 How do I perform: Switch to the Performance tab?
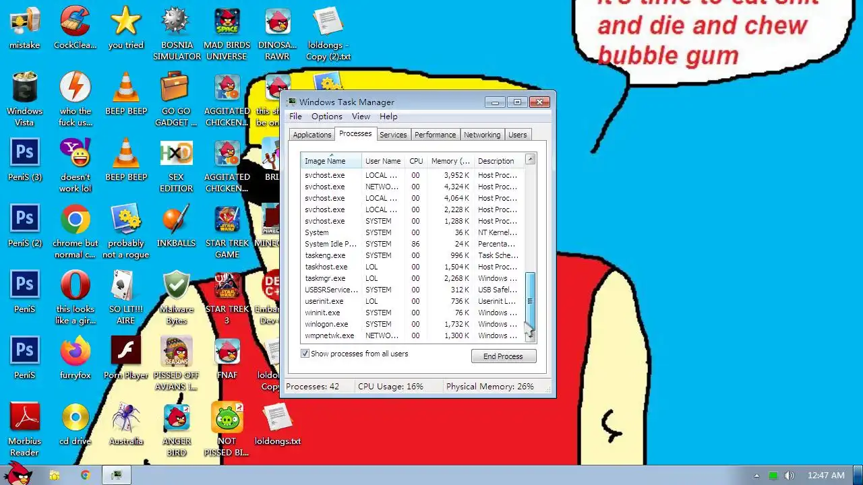tap(435, 135)
